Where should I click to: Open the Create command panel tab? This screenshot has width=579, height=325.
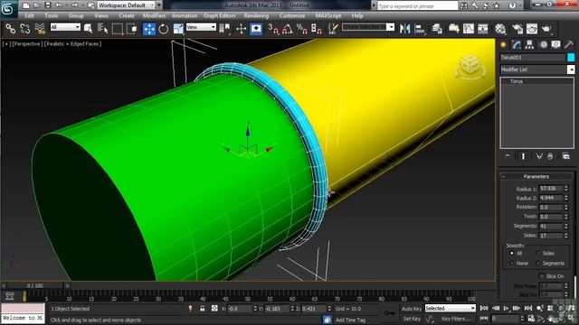pos(503,45)
